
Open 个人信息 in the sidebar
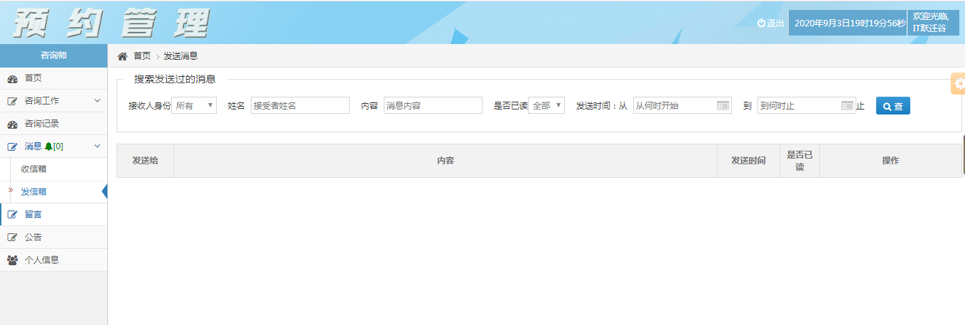pyautogui.click(x=54, y=260)
